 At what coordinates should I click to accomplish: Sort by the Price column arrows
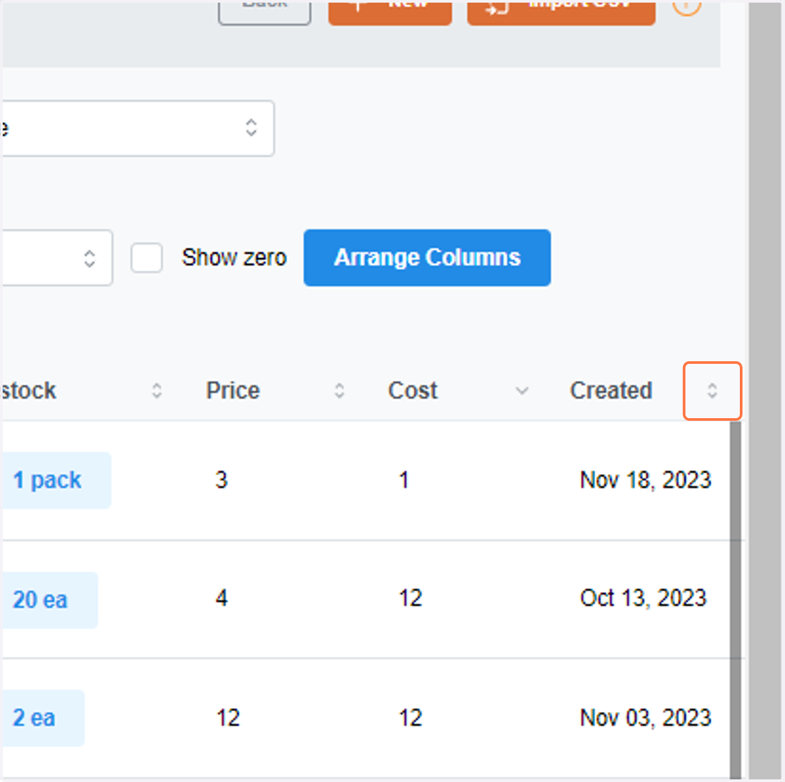pyautogui.click(x=340, y=391)
